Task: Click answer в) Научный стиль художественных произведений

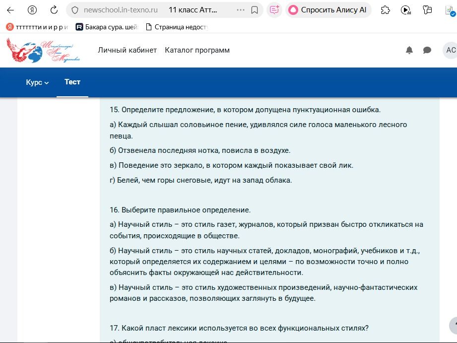Action: (263, 293)
